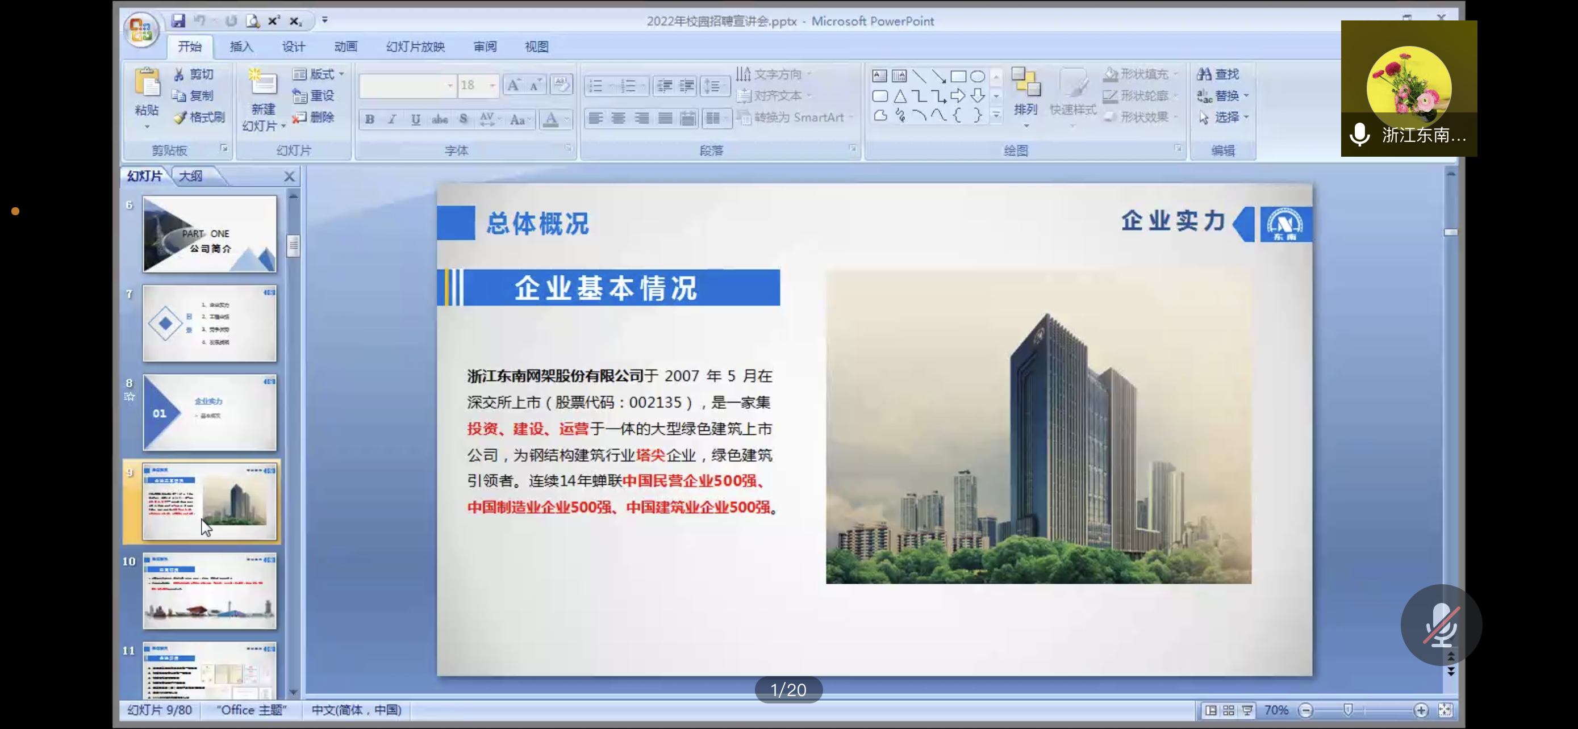Open the font size 18 dropdown
1578x729 pixels.
492,86
